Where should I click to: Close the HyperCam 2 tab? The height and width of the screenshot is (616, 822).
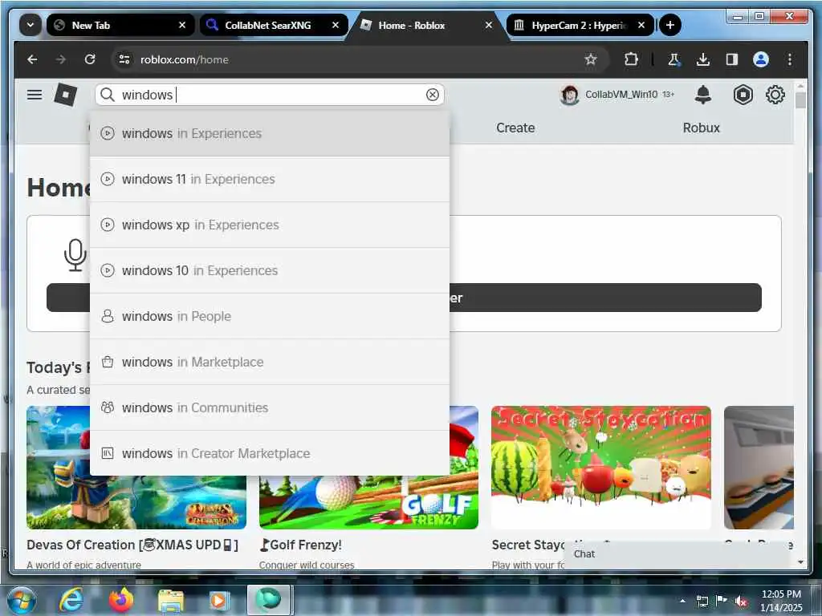coord(641,25)
